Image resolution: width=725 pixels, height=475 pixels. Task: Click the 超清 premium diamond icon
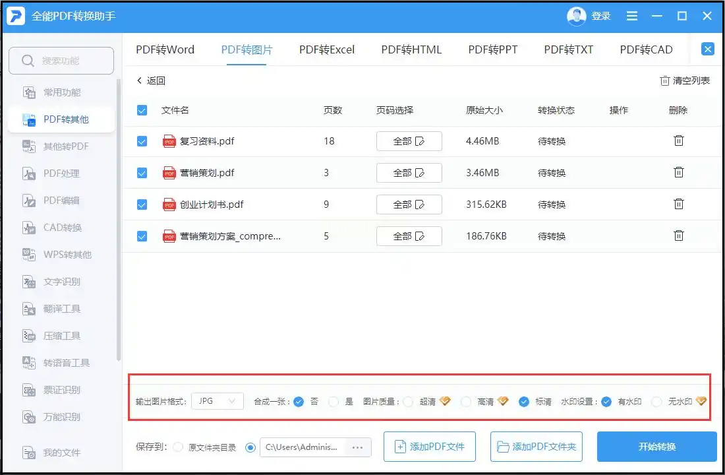tap(445, 401)
